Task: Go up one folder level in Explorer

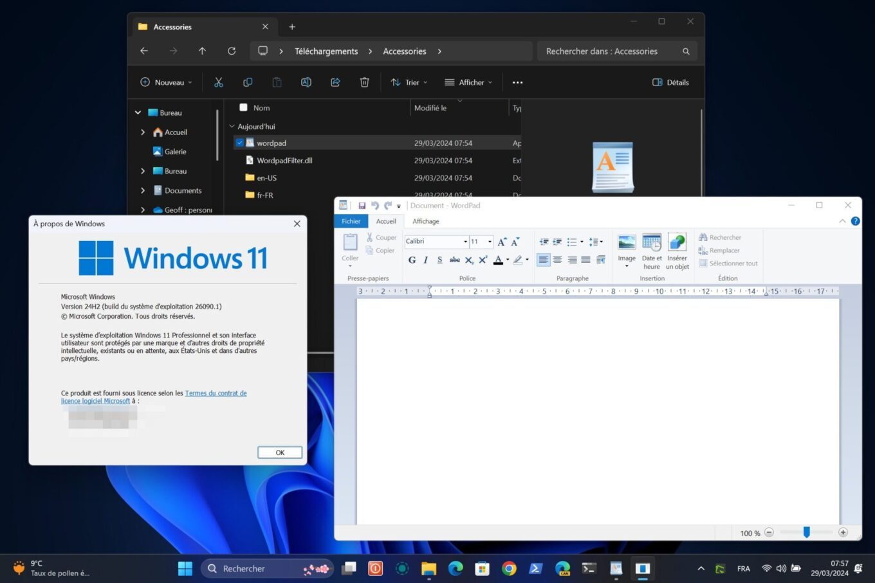Action: [202, 51]
